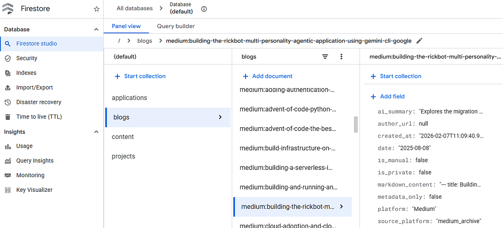Click the Import/Export icon
The height and width of the screenshot is (228, 503).
coord(8,88)
